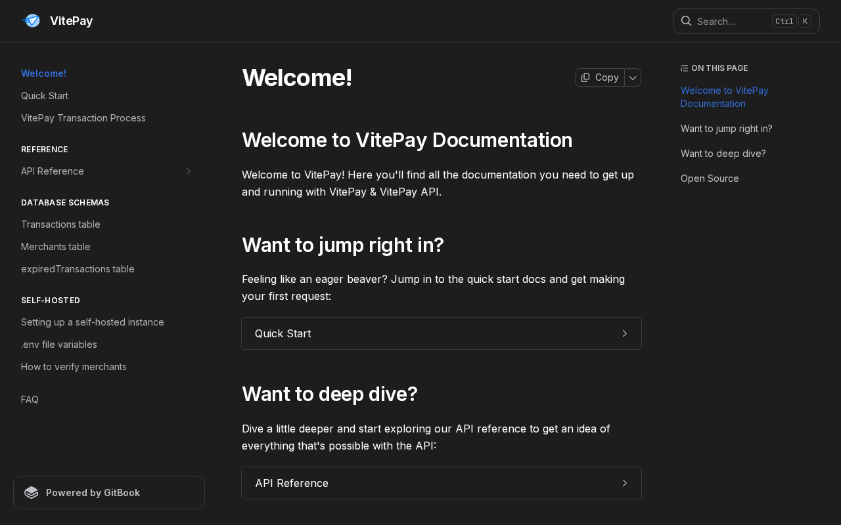
Task: Expand the API Reference sidebar chevron
Action: 189,171
